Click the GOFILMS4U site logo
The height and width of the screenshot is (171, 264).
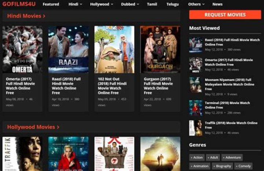[x=19, y=4]
